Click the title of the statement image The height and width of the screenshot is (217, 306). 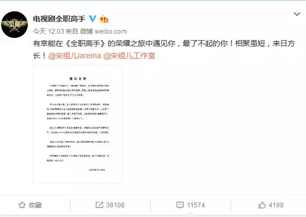pyautogui.click(x=78, y=79)
